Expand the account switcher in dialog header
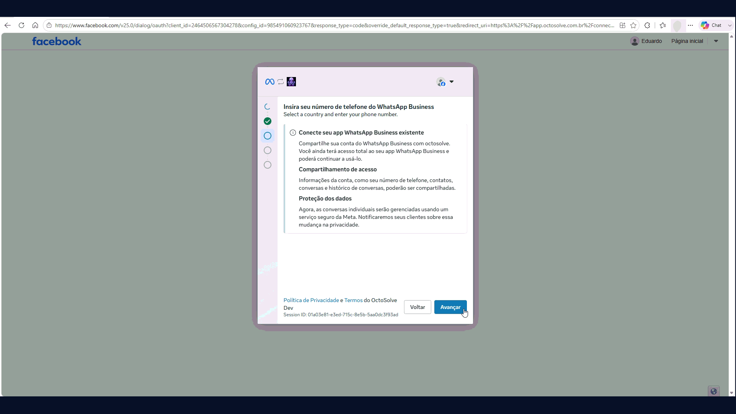 coord(445,82)
